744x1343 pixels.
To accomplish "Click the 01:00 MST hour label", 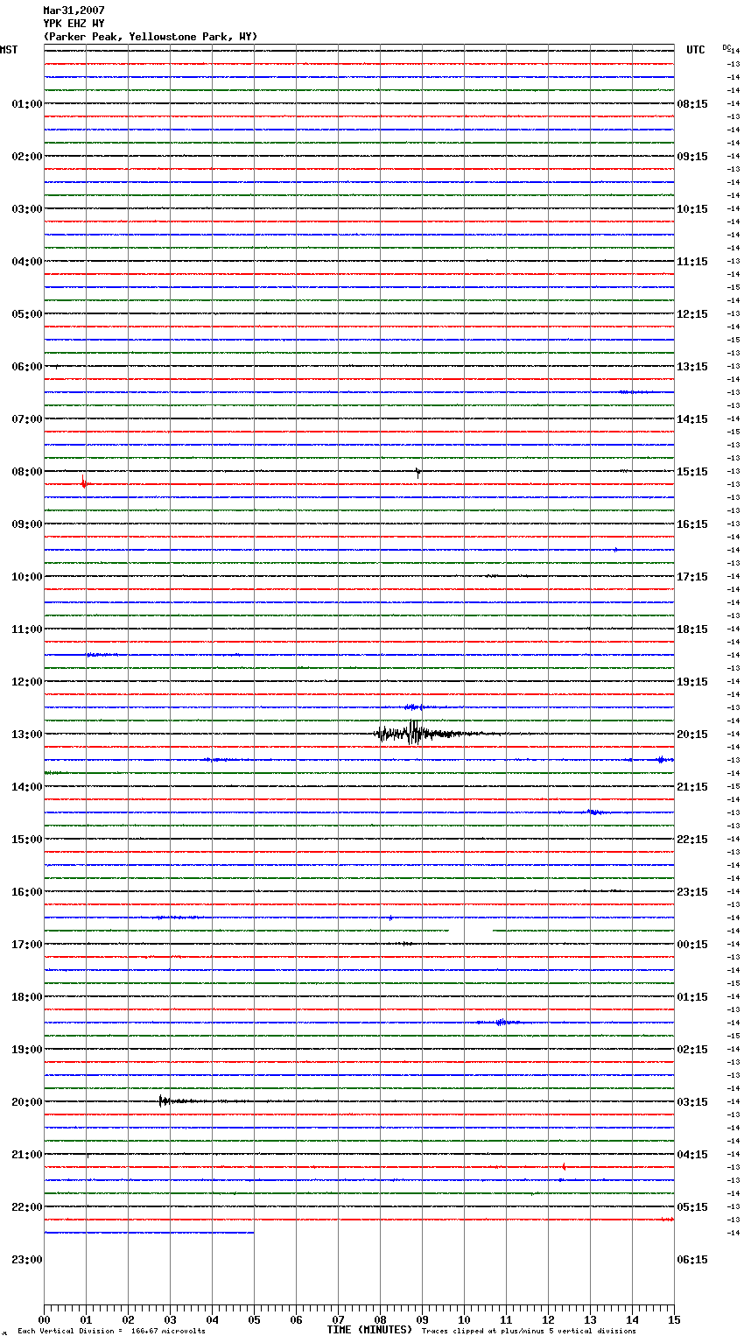I will point(26,104).
